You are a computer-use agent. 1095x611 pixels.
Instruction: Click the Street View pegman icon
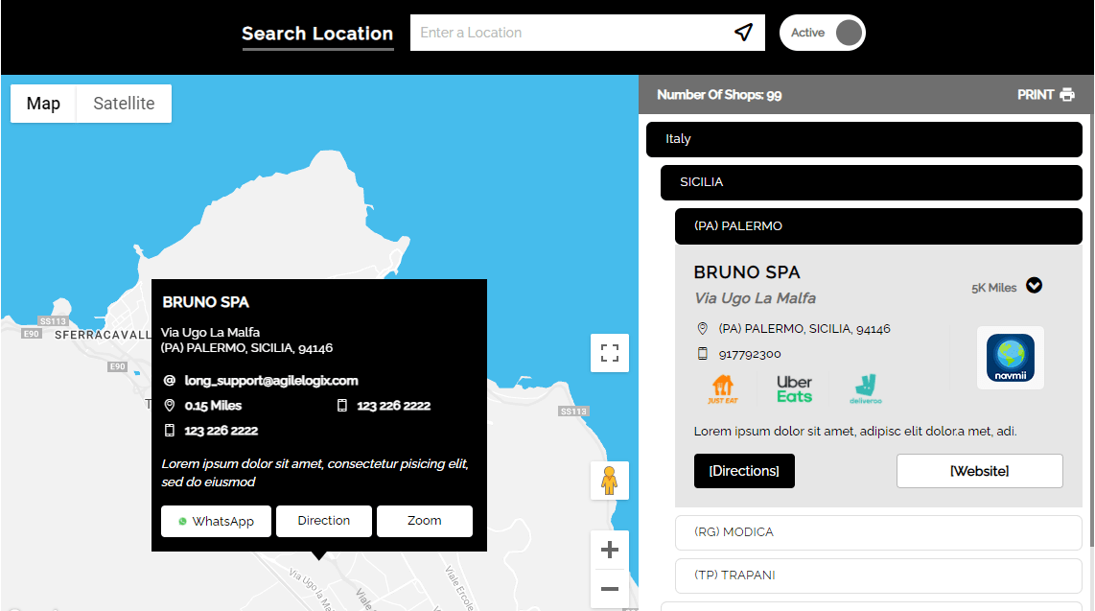[610, 481]
